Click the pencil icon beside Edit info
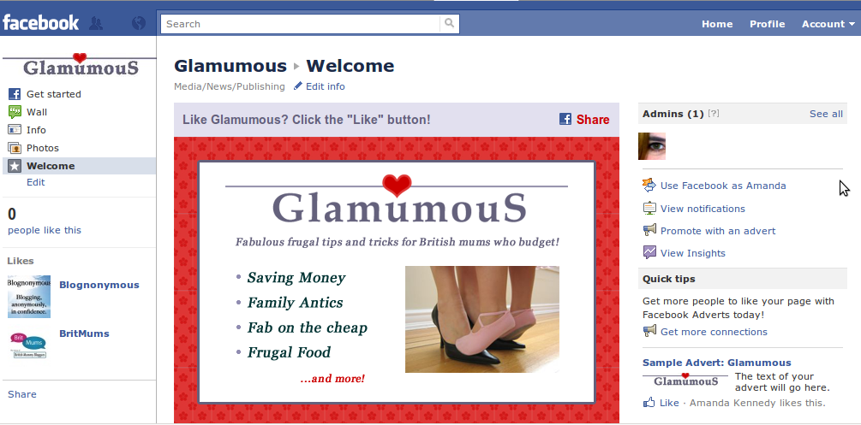Screen dimensions: 861x425 click(297, 86)
